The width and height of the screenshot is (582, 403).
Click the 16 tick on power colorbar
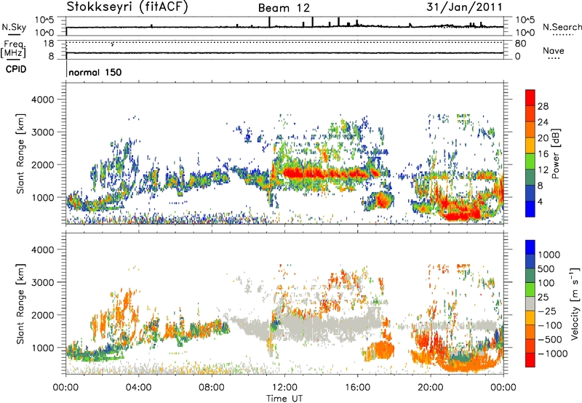543,154
